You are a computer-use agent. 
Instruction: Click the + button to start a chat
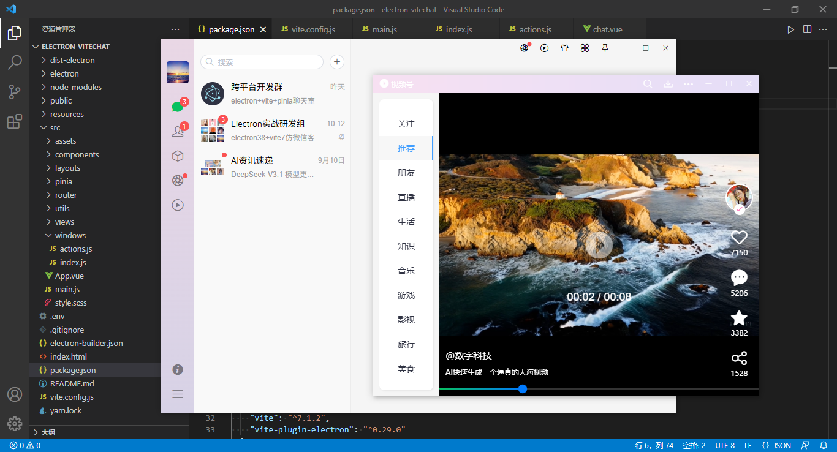tap(336, 62)
